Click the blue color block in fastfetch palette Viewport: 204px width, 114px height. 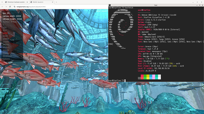point(151,77)
